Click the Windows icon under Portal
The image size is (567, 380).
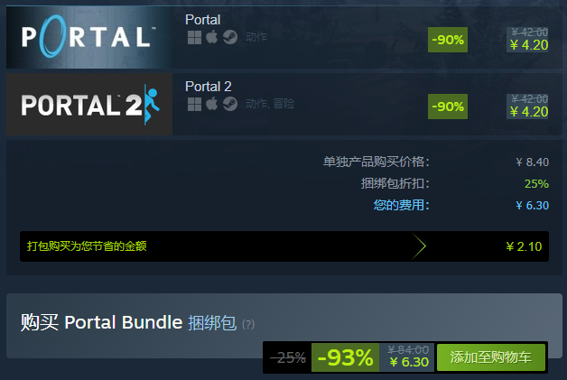click(194, 37)
